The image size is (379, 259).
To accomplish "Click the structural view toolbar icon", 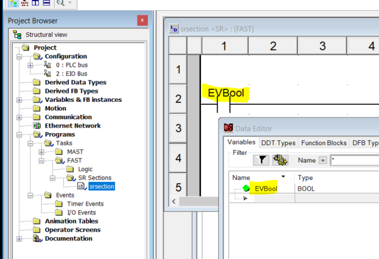I will (x=13, y=3).
